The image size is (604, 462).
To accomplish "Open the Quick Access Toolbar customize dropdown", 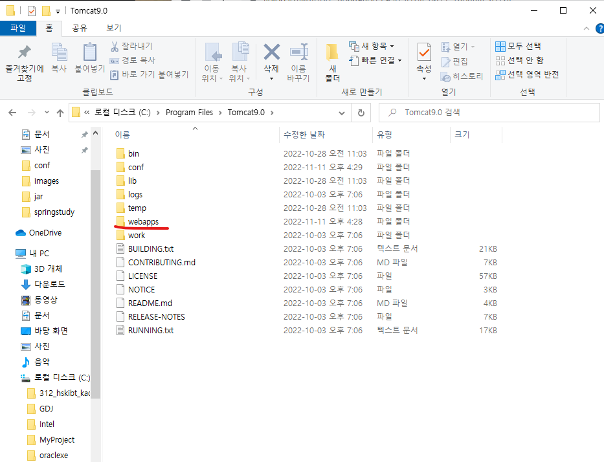I will (58, 12).
